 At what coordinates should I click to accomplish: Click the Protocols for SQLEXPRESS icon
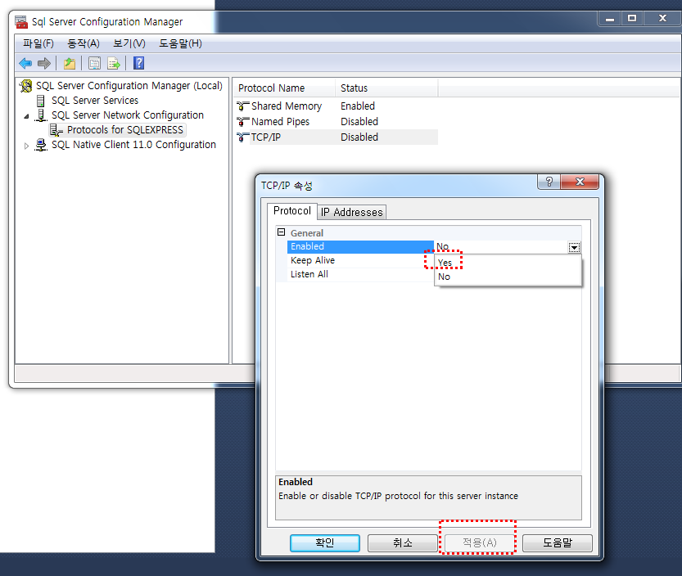[56, 130]
